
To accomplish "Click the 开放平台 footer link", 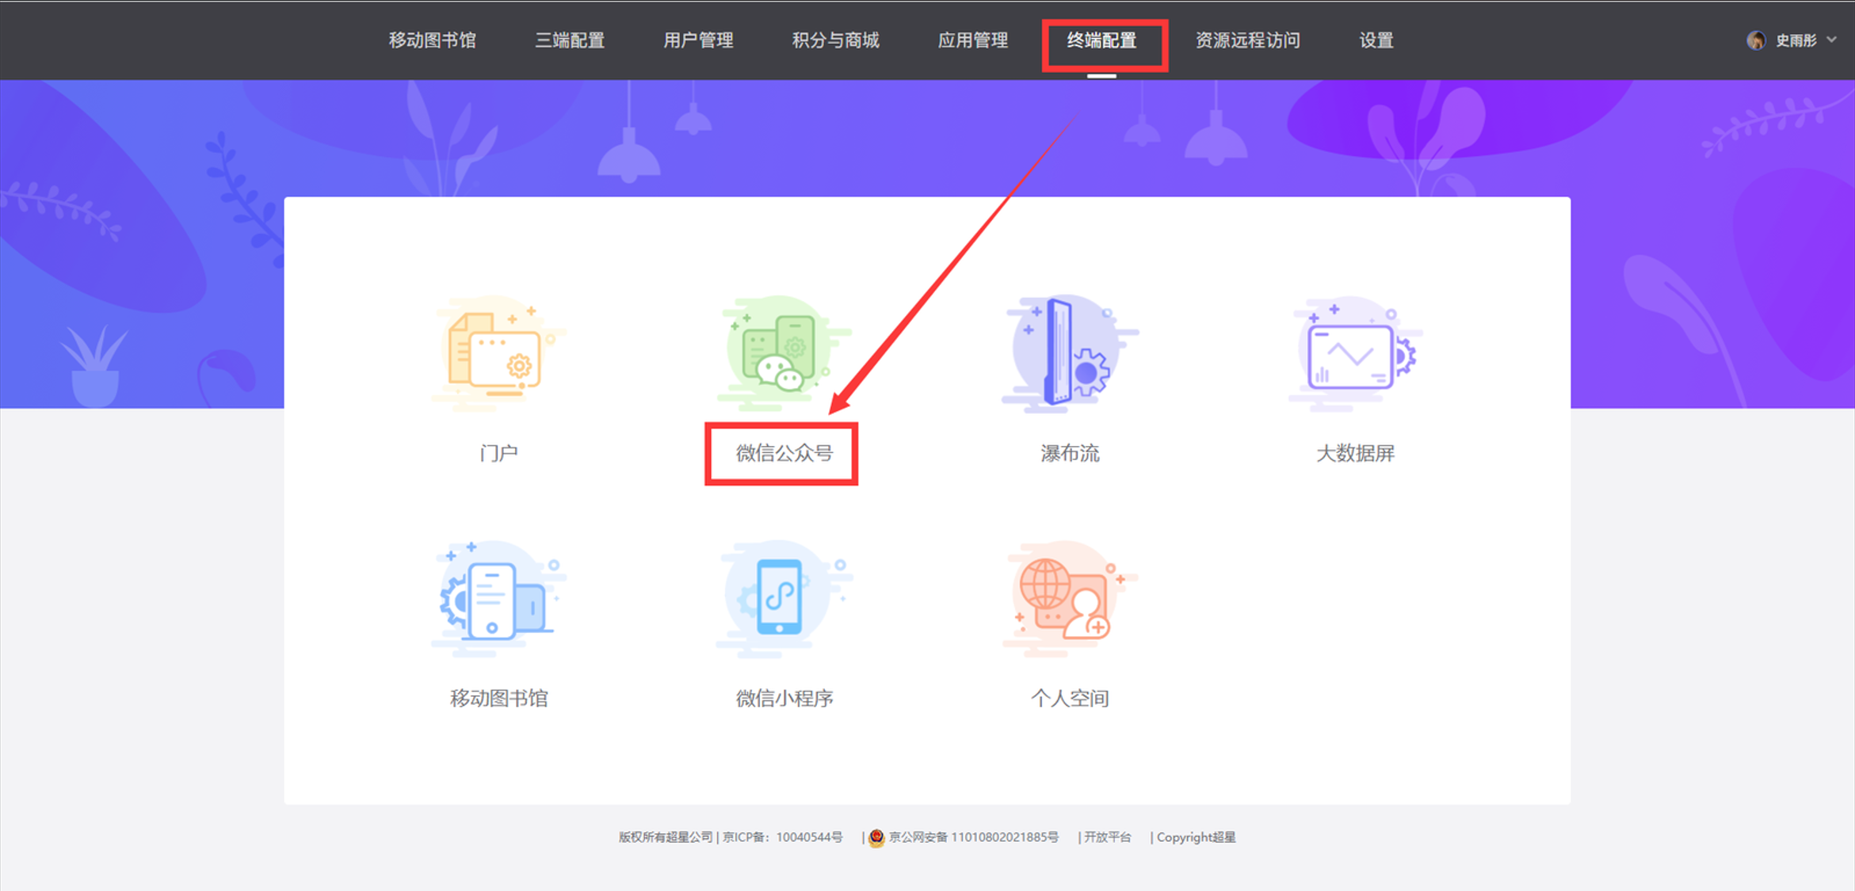I will pyautogui.click(x=1107, y=837).
